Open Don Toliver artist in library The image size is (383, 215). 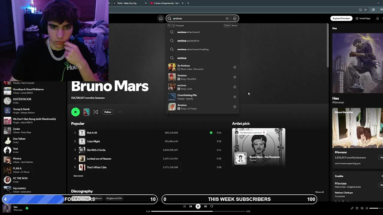pos(33,140)
